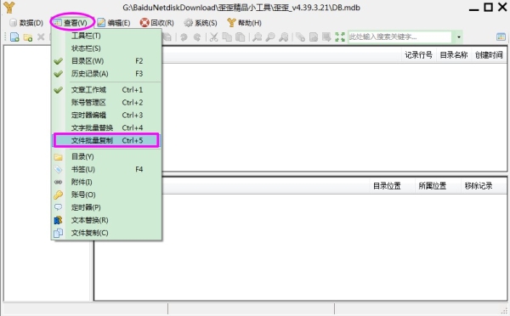Open the 系统(S) menu
The width and height of the screenshot is (510, 316).
point(201,23)
